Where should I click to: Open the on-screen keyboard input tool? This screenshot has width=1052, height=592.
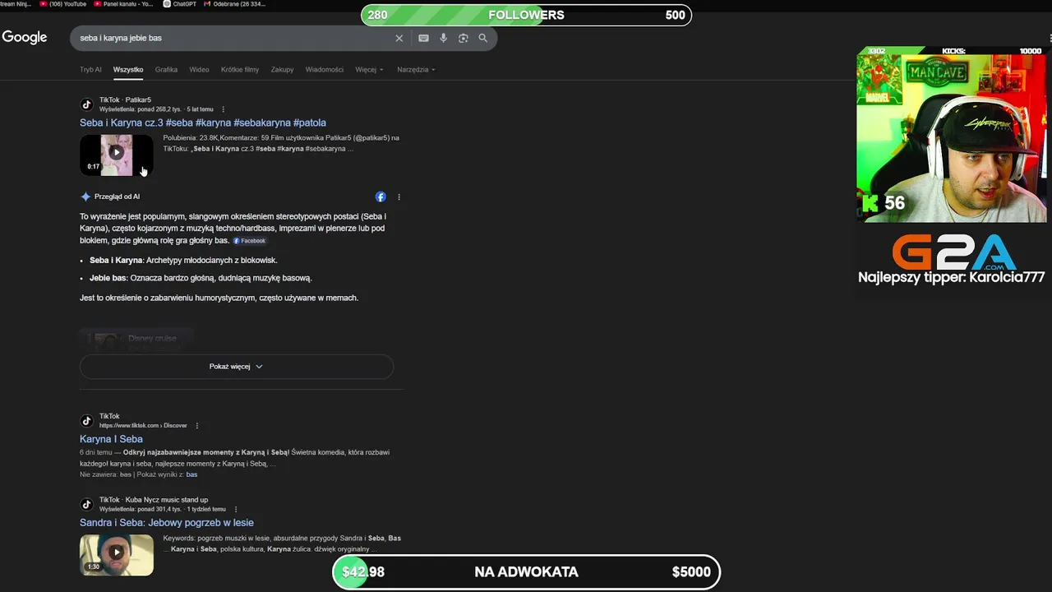coord(423,38)
